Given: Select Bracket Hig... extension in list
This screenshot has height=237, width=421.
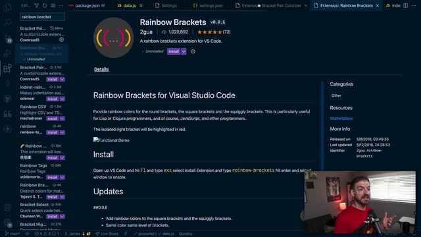Looking at the screenshot, I should [x=41, y=226].
